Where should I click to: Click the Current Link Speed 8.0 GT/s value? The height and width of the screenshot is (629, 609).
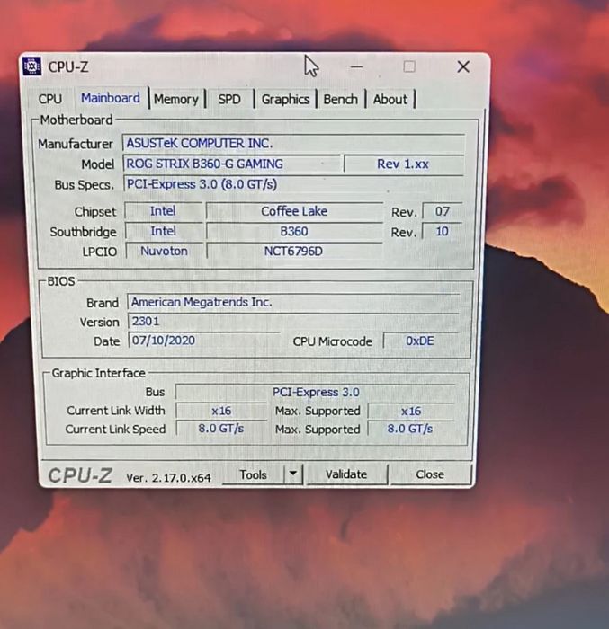[x=221, y=428]
